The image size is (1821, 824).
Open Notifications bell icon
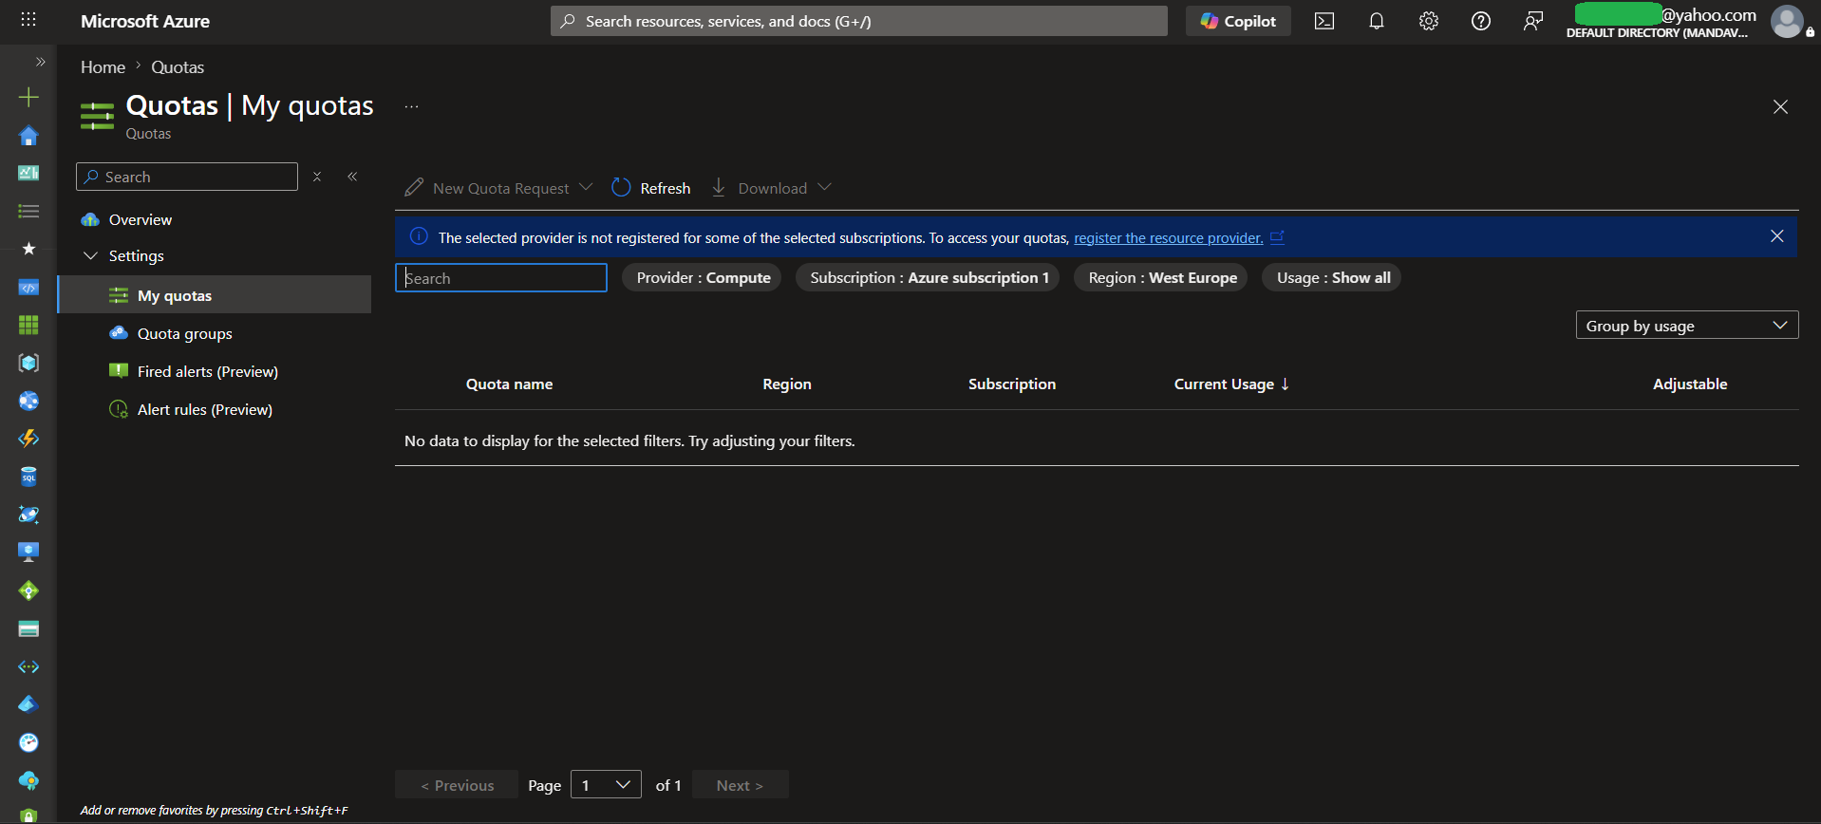click(1377, 21)
